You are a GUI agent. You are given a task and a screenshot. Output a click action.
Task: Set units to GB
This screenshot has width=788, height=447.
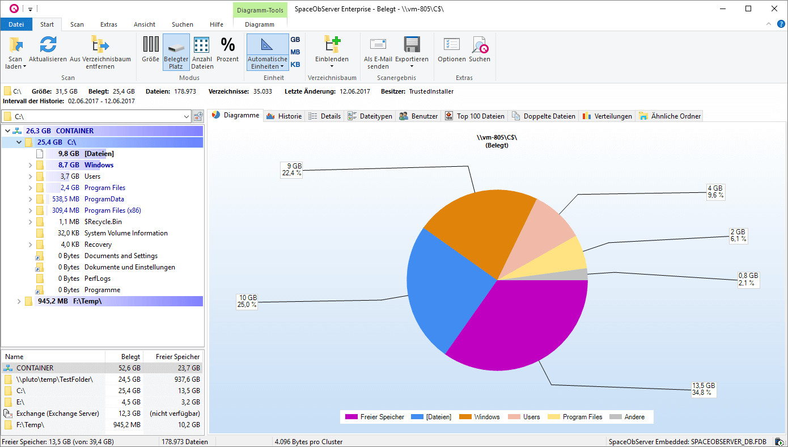pyautogui.click(x=295, y=40)
